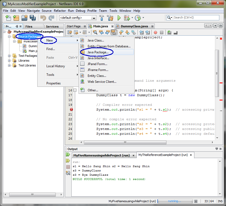Screen dimensions: 226x206
Task: Click the Debug Project icon
Action: (127, 18)
